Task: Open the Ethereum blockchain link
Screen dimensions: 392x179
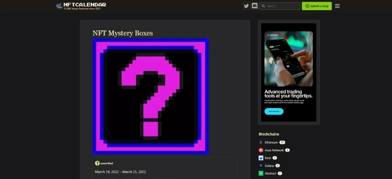Action: 271,142
